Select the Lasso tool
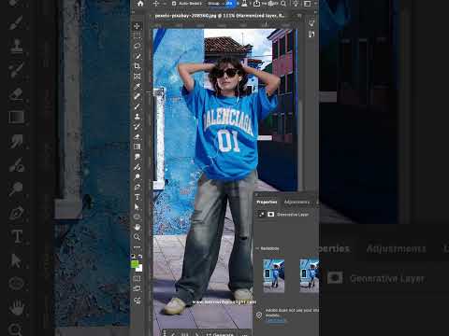The width and height of the screenshot is (449, 336). click(137, 46)
